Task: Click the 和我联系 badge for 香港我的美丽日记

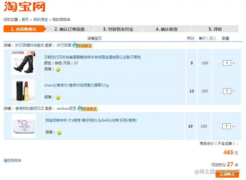Action: (89, 109)
